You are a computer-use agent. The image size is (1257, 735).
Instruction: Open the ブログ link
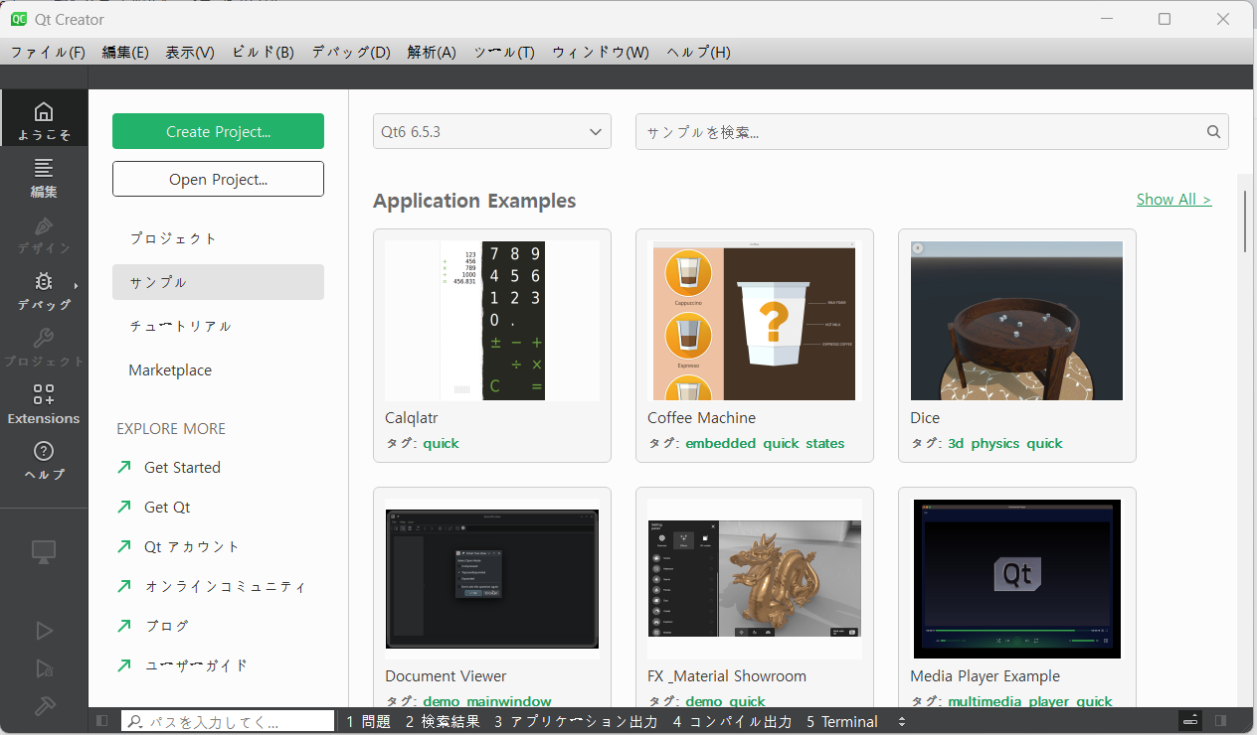pyautogui.click(x=166, y=626)
